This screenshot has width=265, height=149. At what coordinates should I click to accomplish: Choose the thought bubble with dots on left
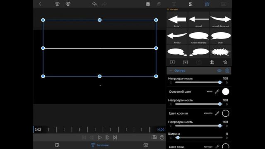tap(199, 52)
